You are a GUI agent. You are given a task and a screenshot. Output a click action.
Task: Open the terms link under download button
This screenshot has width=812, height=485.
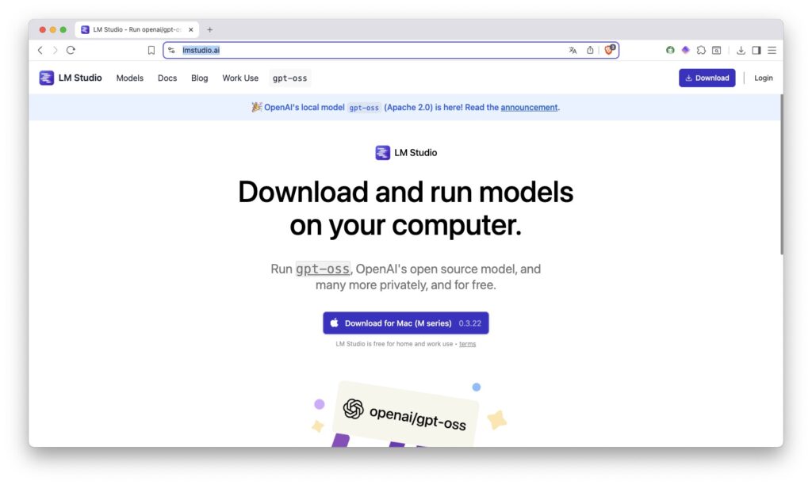tap(467, 344)
